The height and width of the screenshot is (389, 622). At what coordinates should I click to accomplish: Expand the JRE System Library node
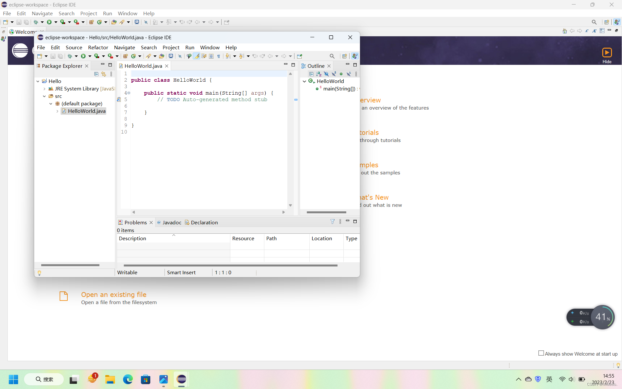[x=44, y=89]
